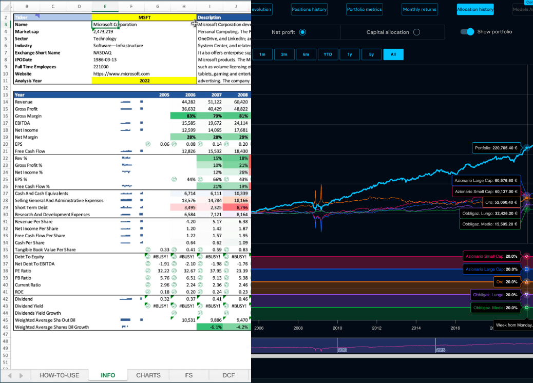
Task: Click the smiley icon next to the 44% Free Cash Flow value
Action: (174, 179)
